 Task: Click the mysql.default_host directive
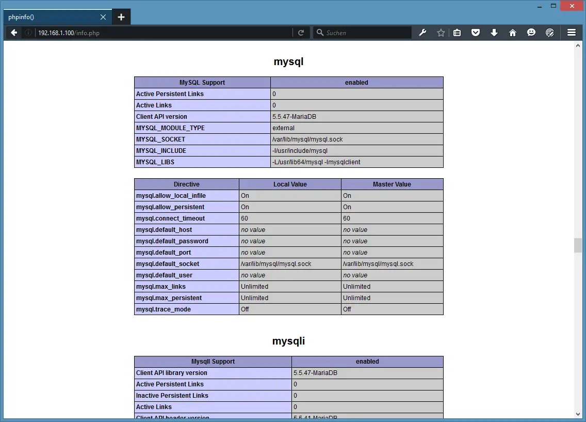164,230
